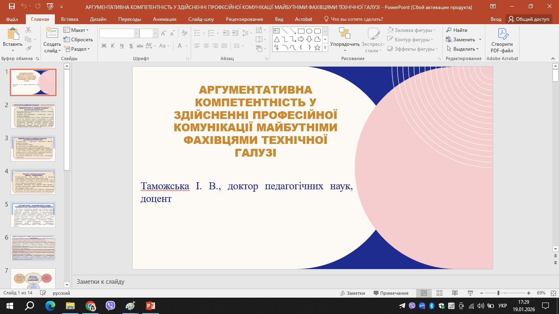Open the Формат по образцу (Format Painter) icon
This screenshot has width=559, height=314.
[28, 48]
